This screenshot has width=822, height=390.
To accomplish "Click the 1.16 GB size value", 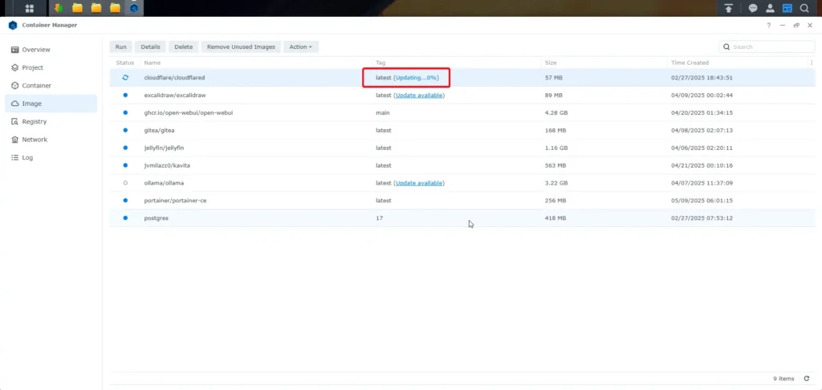I will pos(556,148).
